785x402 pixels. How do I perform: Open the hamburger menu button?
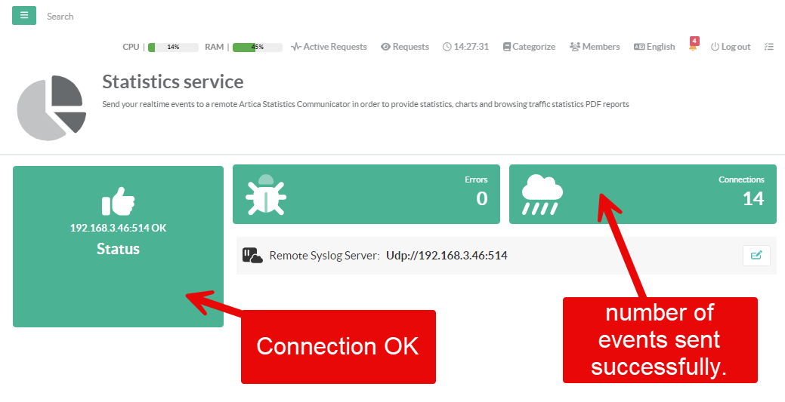pos(24,16)
